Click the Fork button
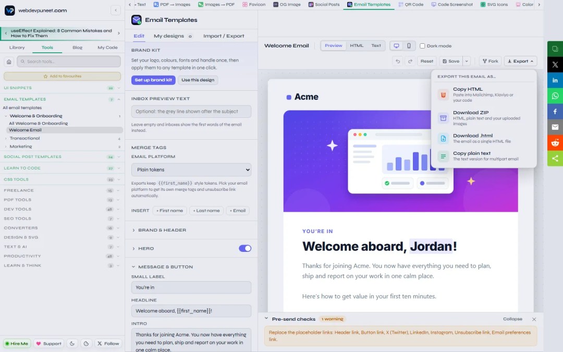563x352 pixels. 490,61
